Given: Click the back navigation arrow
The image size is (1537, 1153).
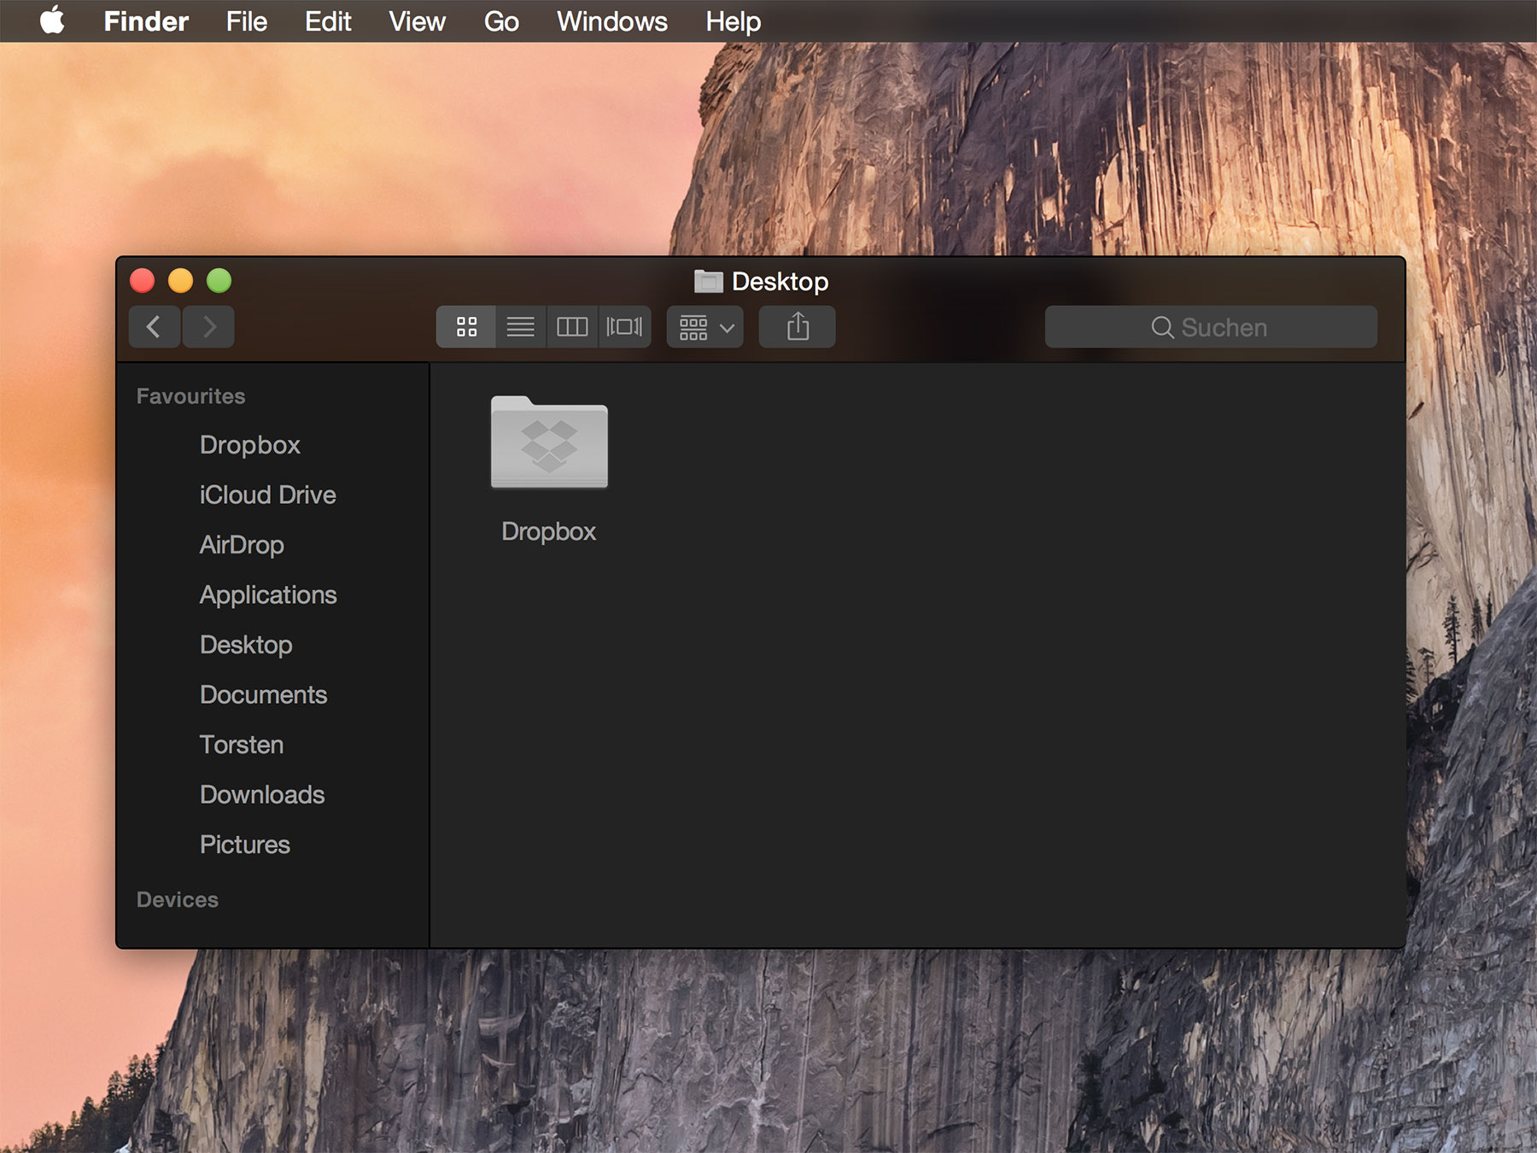Looking at the screenshot, I should [x=155, y=326].
